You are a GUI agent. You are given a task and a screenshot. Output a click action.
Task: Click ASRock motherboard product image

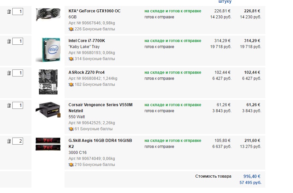click(x=48, y=82)
